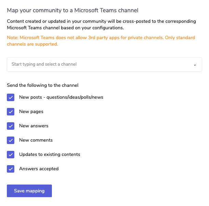The width and height of the screenshot is (209, 206).
Task: Click the 'New pages' label text
Action: [31, 112]
